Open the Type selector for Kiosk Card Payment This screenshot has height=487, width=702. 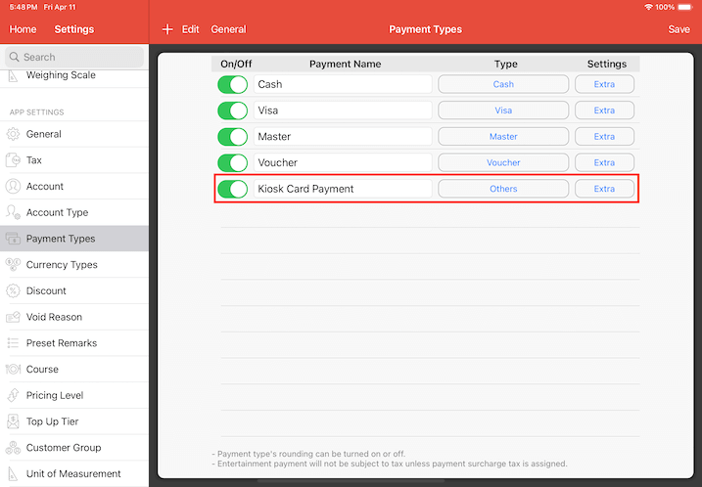point(503,189)
